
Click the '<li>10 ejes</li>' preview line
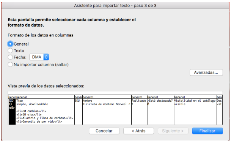pos(29,115)
